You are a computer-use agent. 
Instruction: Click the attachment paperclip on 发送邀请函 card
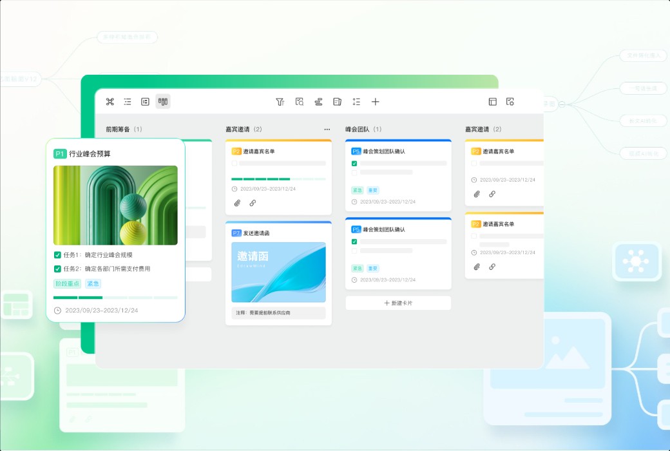click(237, 203)
